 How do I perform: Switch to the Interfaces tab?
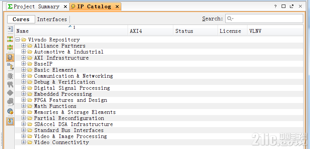(x=52, y=19)
